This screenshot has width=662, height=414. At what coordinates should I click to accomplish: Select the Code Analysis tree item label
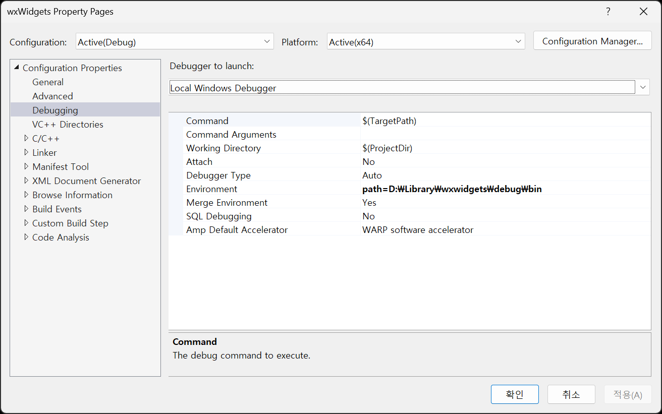point(61,237)
